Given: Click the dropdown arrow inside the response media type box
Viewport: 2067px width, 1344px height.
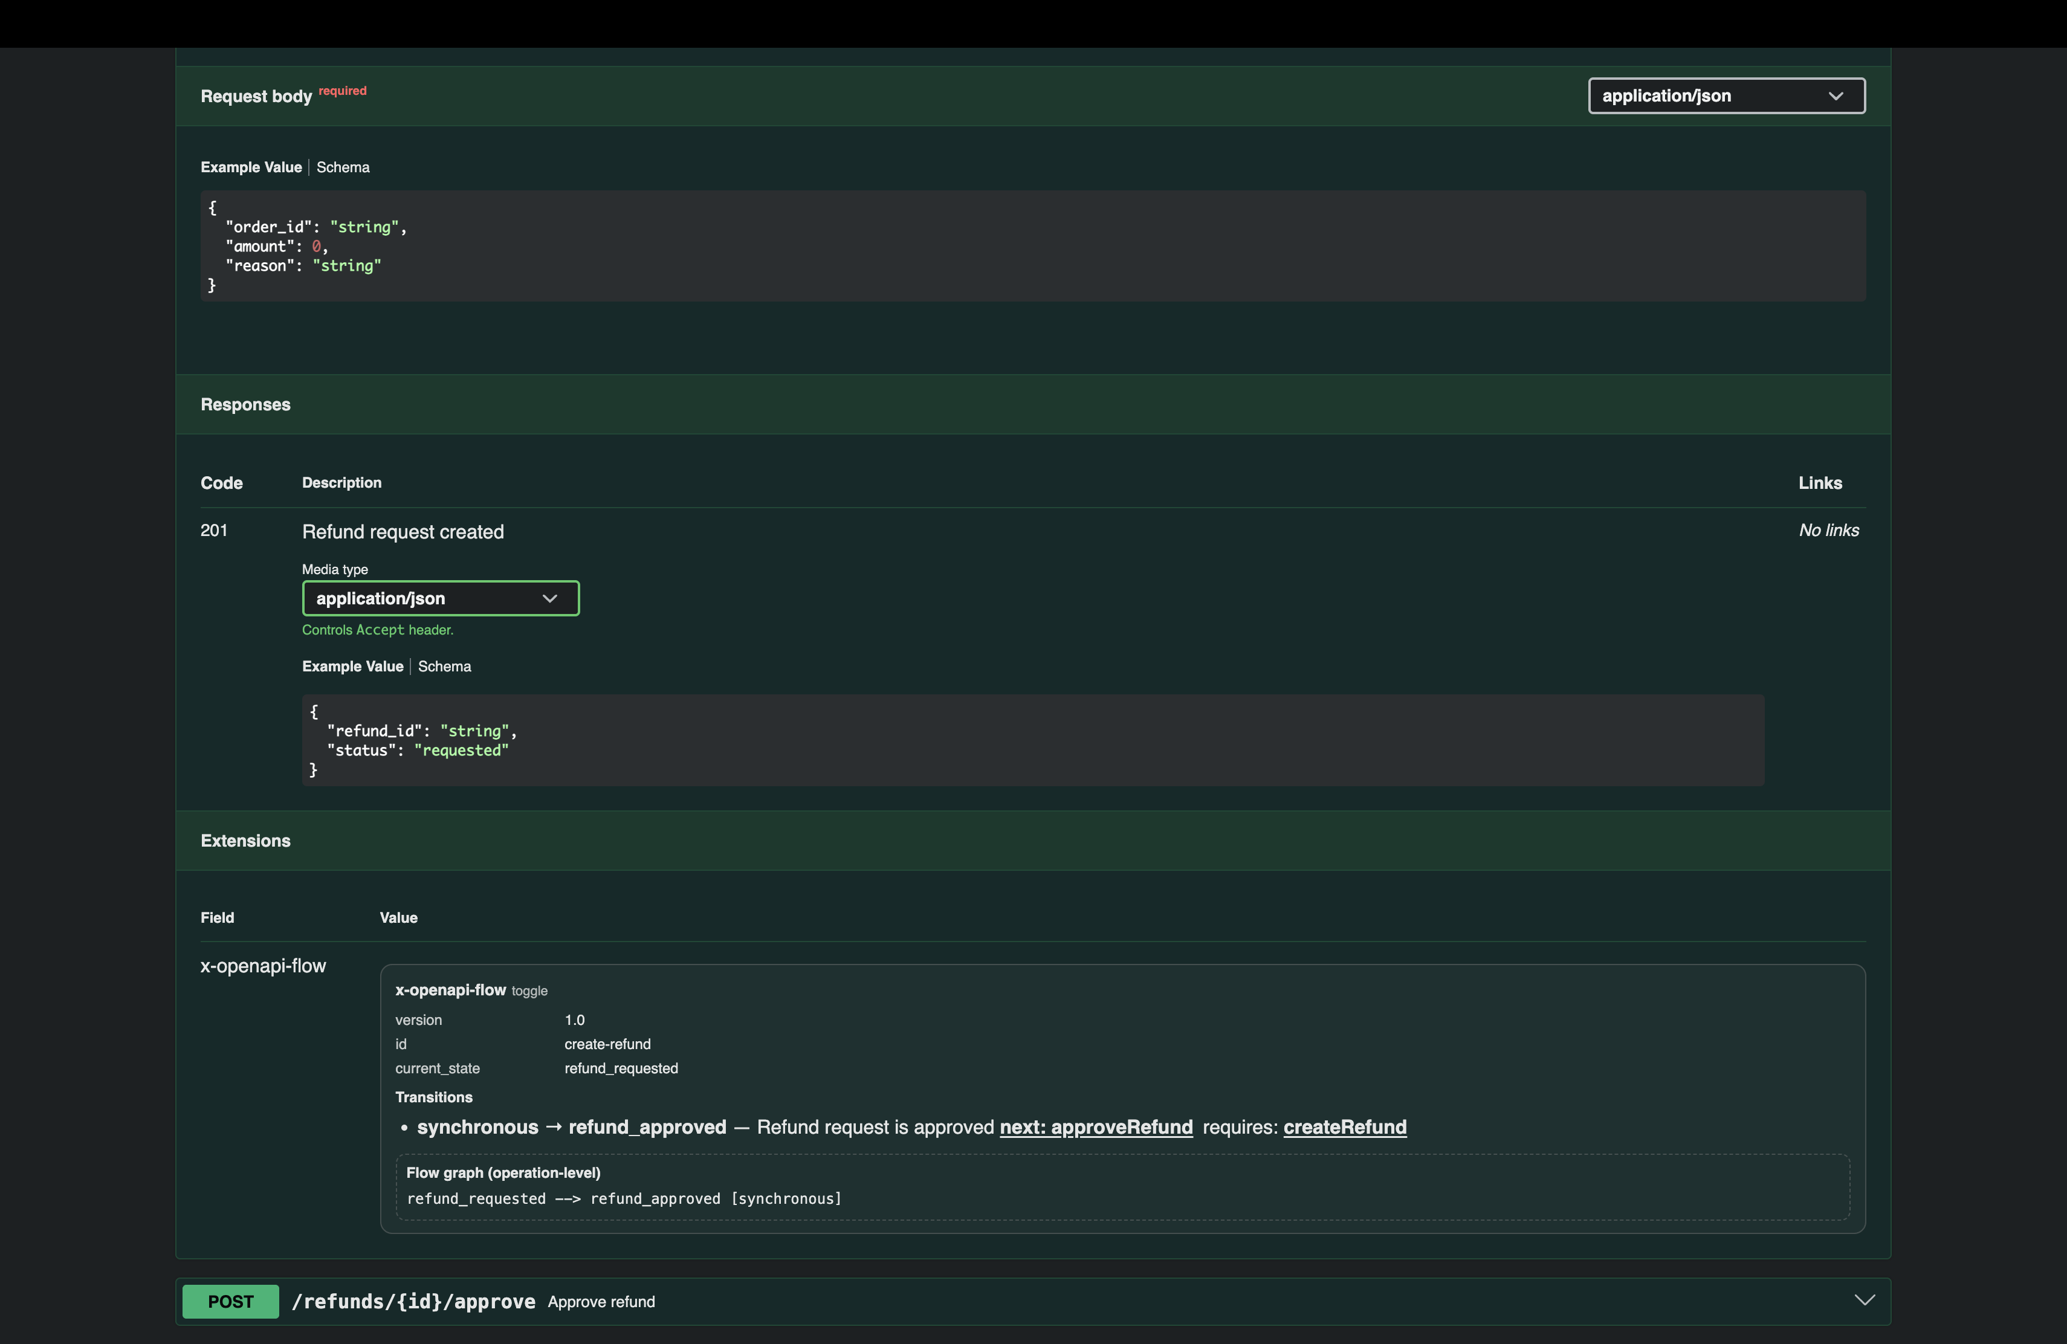Looking at the screenshot, I should 549,598.
